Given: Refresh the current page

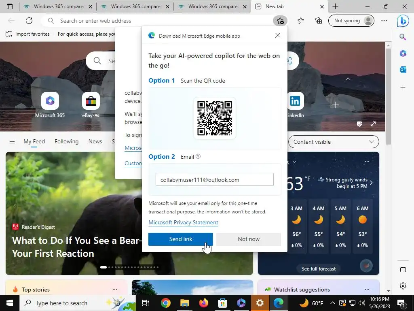Looking at the screenshot, I should [x=29, y=21].
